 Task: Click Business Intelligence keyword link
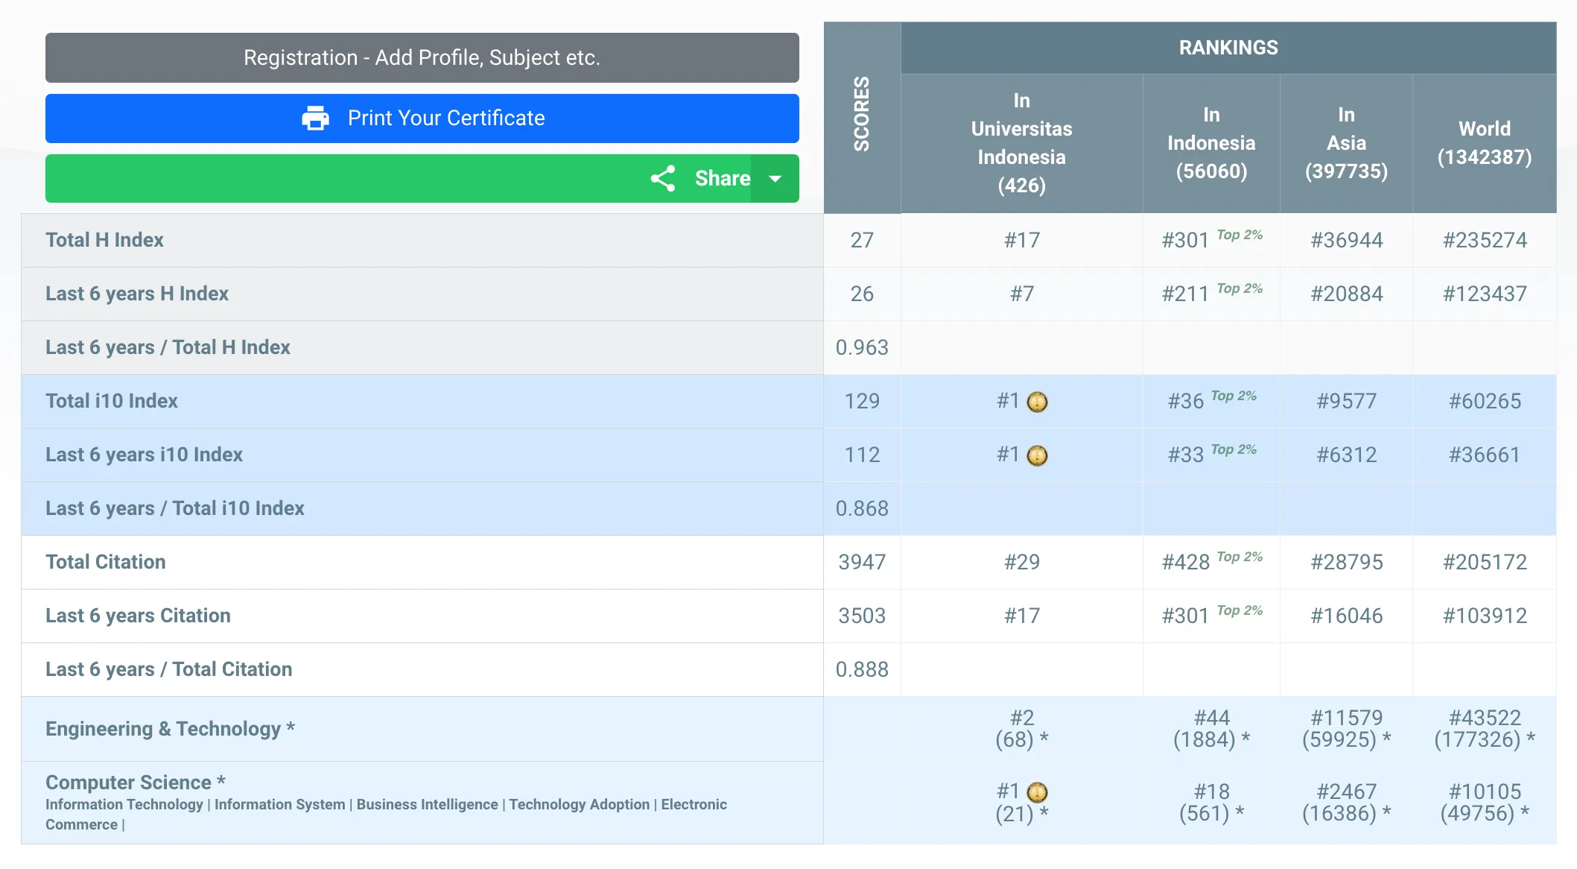tap(427, 804)
